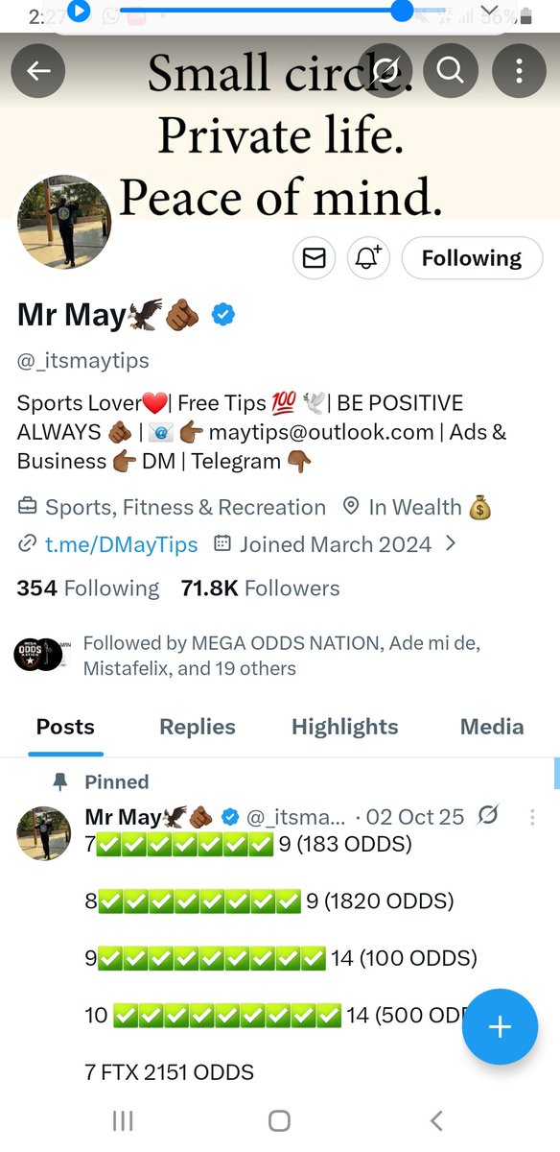The width and height of the screenshot is (560, 1152).
Task: Tap the back arrow icon
Action: click(x=38, y=70)
